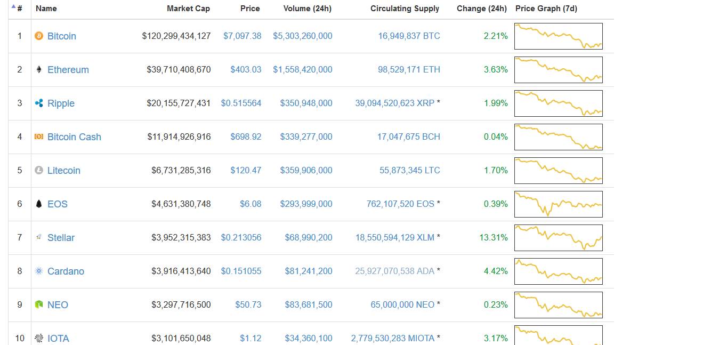Click NEO price $50.73

click(248, 304)
